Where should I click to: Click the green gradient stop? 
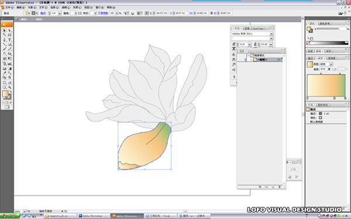tap(345, 98)
